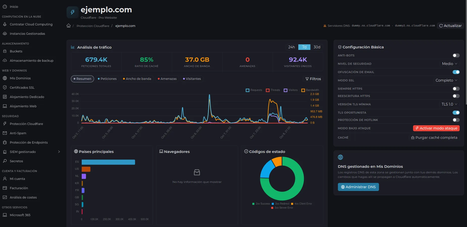Image resolution: width=467 pixels, height=227 pixels.
Task: Click the Alojamiento Dedicado server icon
Action: click(5, 97)
